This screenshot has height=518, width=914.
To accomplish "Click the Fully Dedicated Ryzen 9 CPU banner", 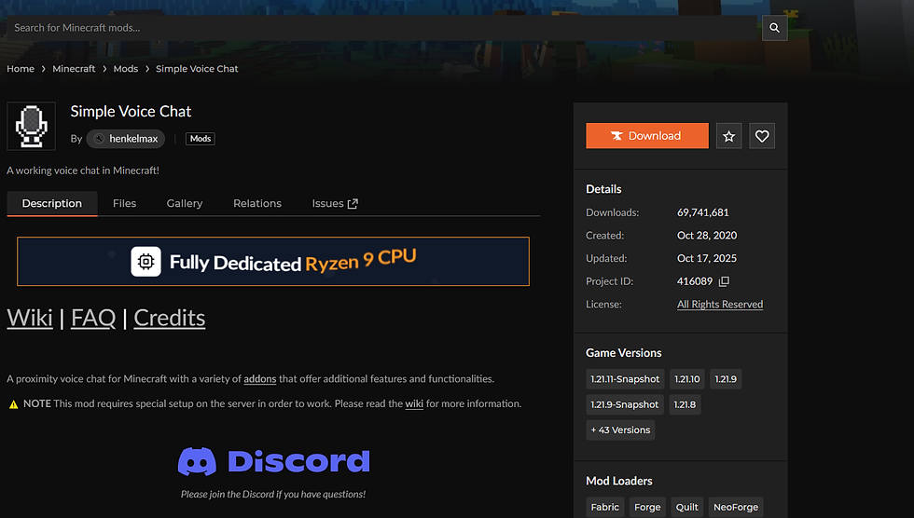I will tap(273, 261).
